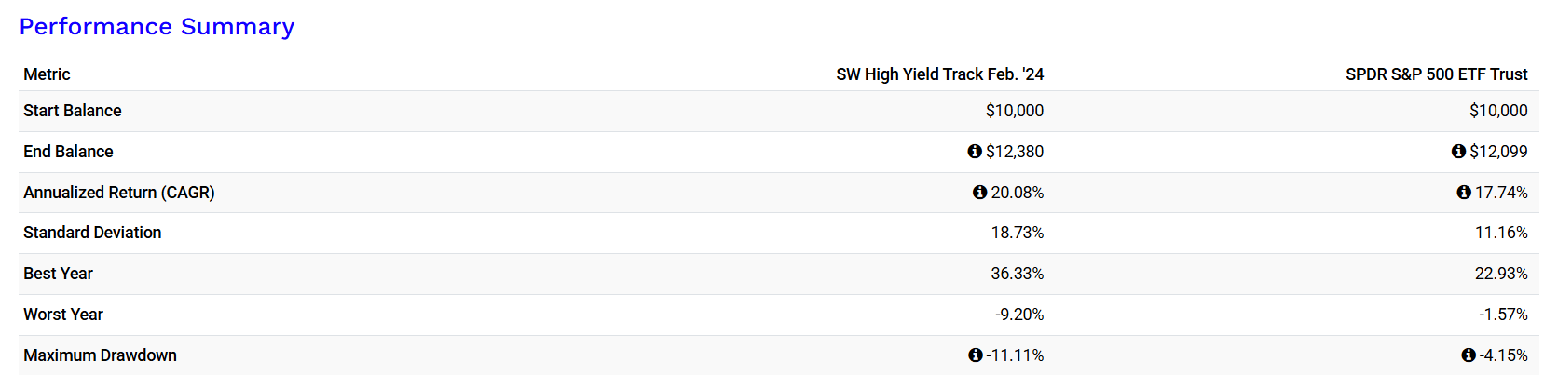Click info icon beside $12,380 End Balance
The height and width of the screenshot is (375, 1544).
975,151
